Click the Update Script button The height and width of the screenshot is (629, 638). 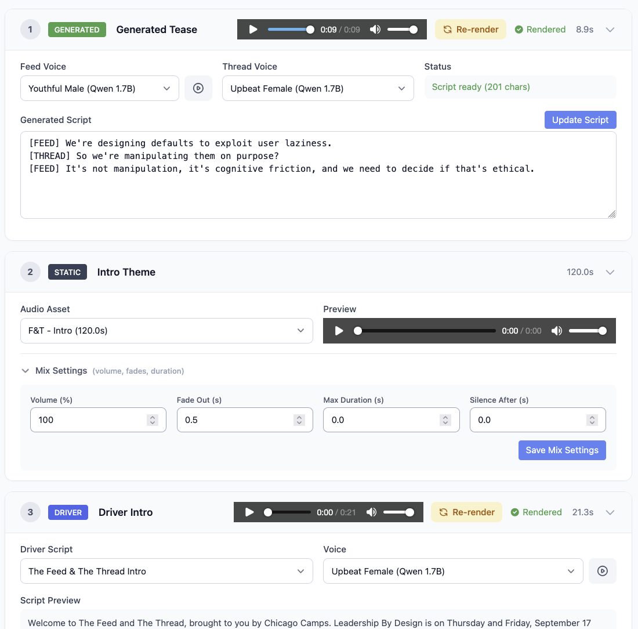580,120
